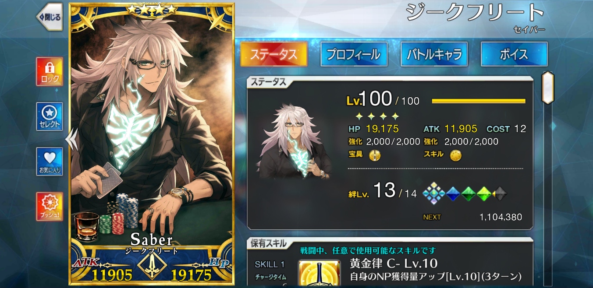Tap the Saber class sword emblem on card

tap(152, 265)
